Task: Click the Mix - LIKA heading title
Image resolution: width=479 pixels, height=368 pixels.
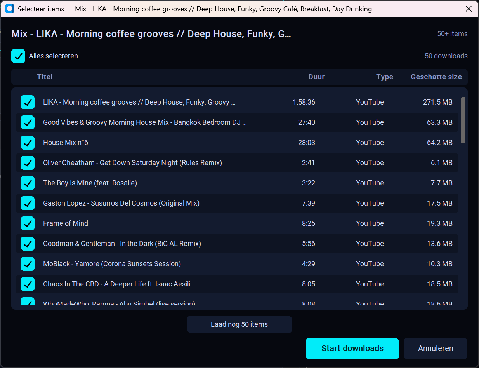Action: coord(151,34)
